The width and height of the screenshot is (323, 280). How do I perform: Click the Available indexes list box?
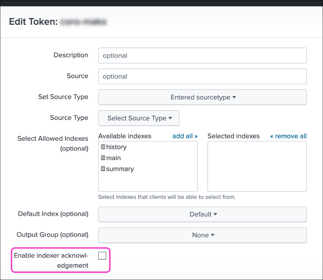click(148, 181)
